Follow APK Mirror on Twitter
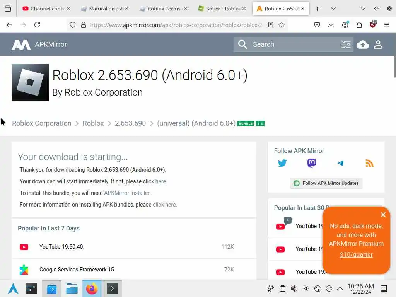The width and height of the screenshot is (396, 297). click(282, 163)
